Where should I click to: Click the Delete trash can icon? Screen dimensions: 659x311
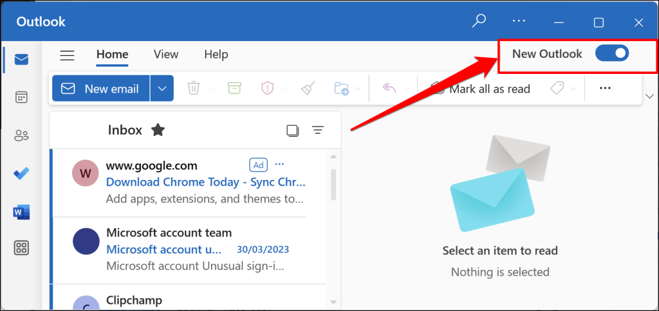pos(193,89)
